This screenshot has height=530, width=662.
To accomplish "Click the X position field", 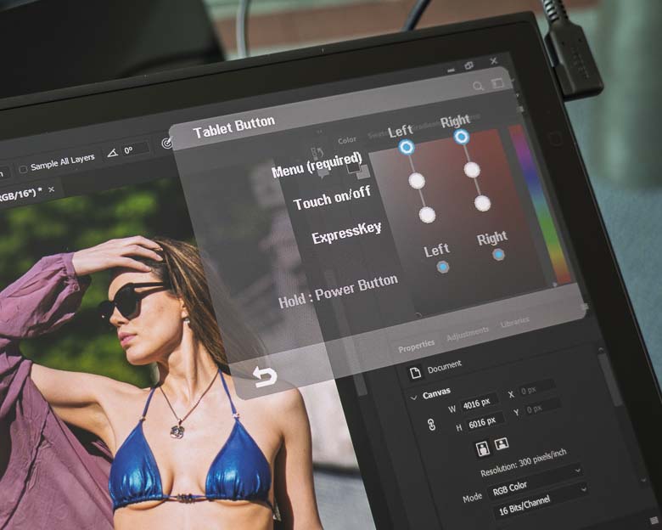I will pos(536,388).
